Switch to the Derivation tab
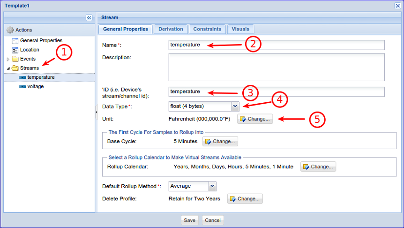Viewport: 404px width, 228px height. 171,29
